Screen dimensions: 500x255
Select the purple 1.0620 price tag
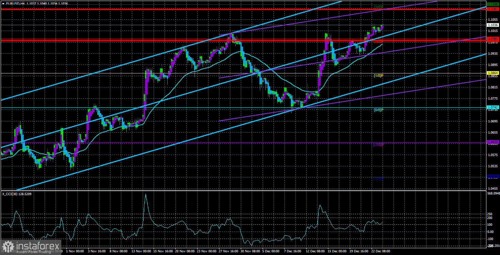(x=493, y=142)
